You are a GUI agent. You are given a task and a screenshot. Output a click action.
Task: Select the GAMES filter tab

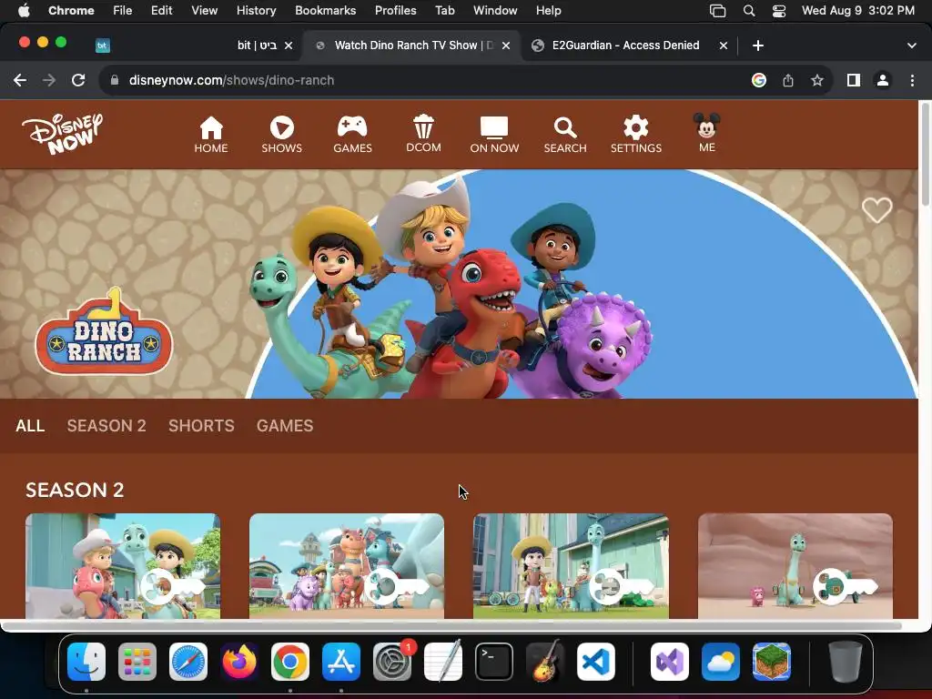[x=285, y=426]
